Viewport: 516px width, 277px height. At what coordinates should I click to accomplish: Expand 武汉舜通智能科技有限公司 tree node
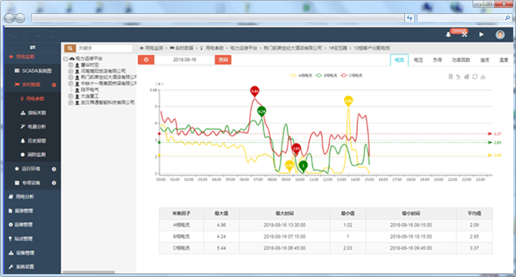tap(71, 102)
